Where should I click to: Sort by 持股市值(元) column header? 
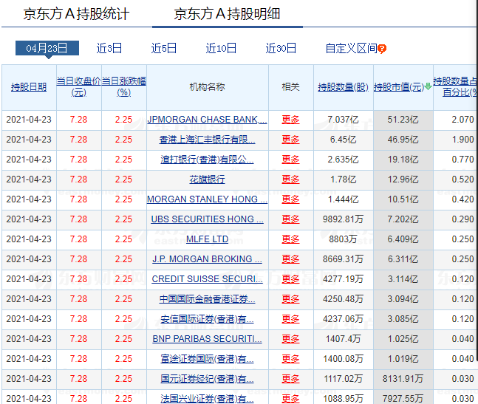pyautogui.click(x=399, y=87)
